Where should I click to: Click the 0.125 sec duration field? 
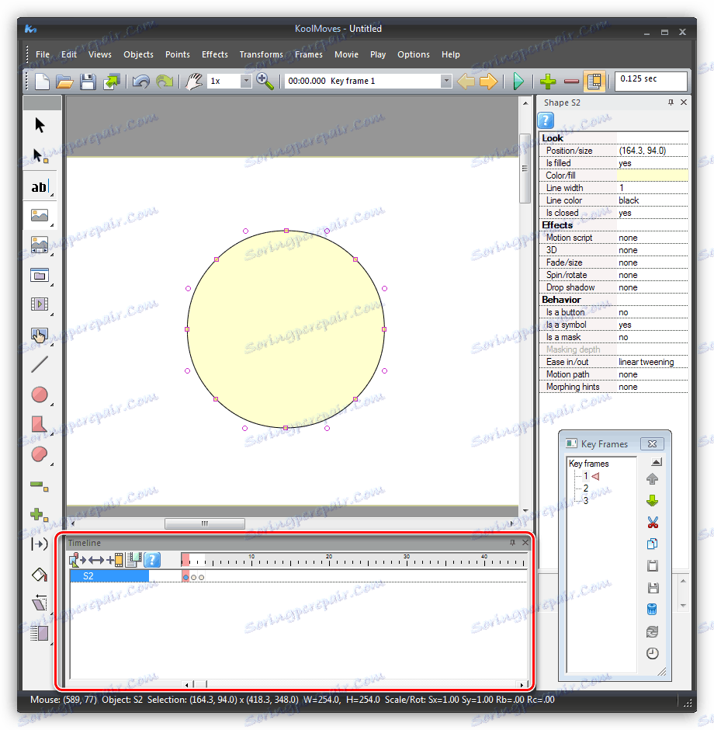click(x=650, y=81)
